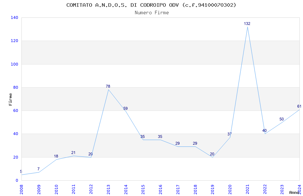The image size is (303, 196).
Task: Click the x-axis year 2008
Action: [21, 189]
